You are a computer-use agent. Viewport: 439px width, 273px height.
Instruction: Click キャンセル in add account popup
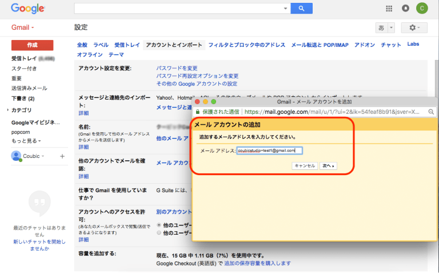305,165
